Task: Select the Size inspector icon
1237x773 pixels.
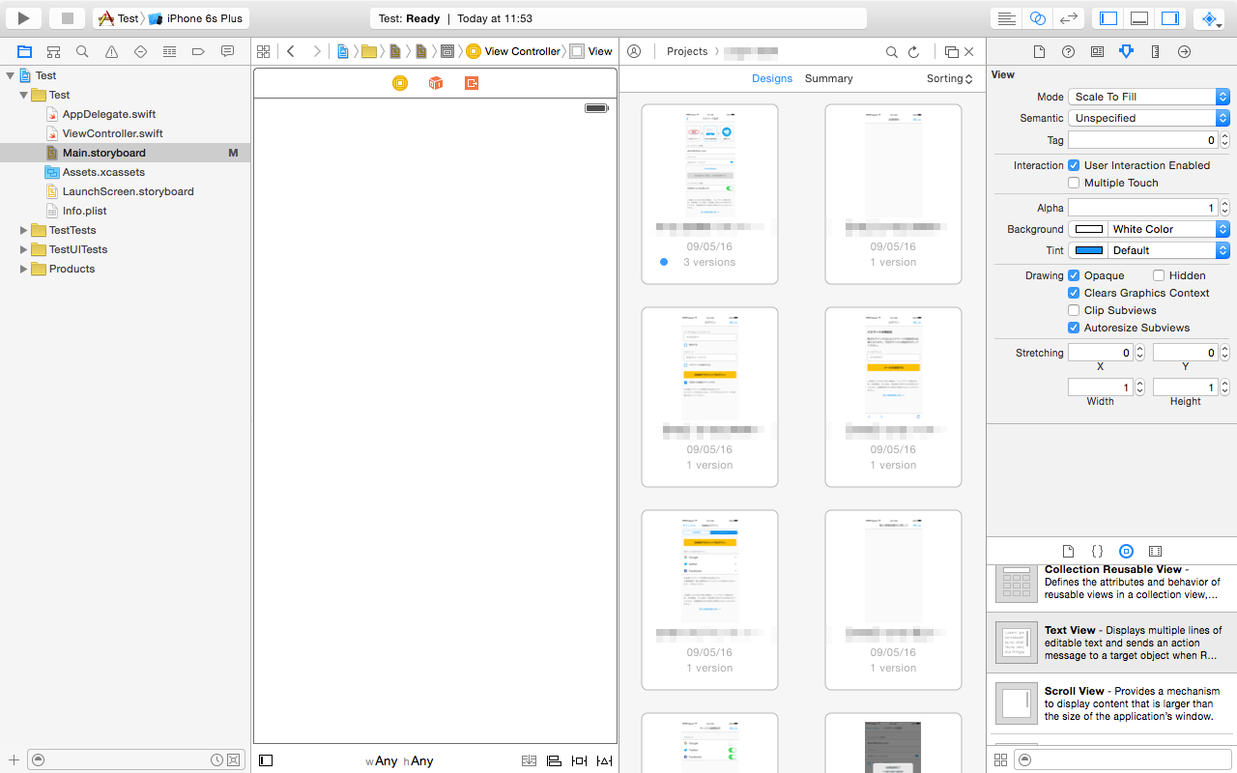Action: click(x=1155, y=51)
